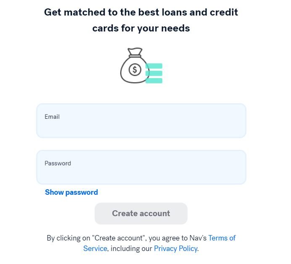Screen dimensions: 291x264
Task: Toggle Show password
Action: click(71, 192)
